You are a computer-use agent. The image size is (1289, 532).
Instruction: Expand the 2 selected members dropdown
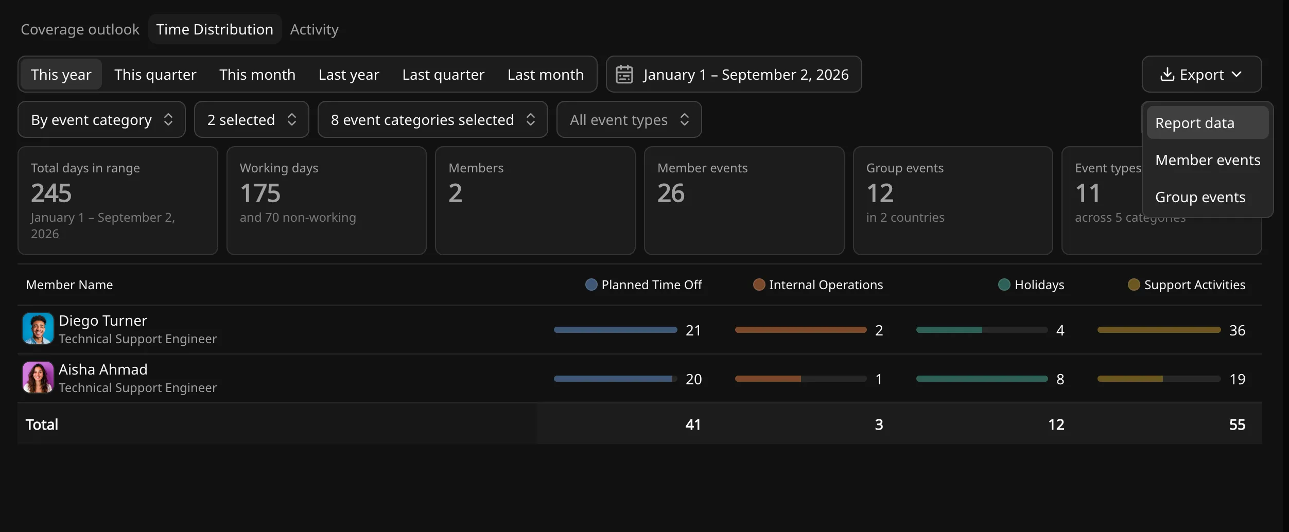251,119
